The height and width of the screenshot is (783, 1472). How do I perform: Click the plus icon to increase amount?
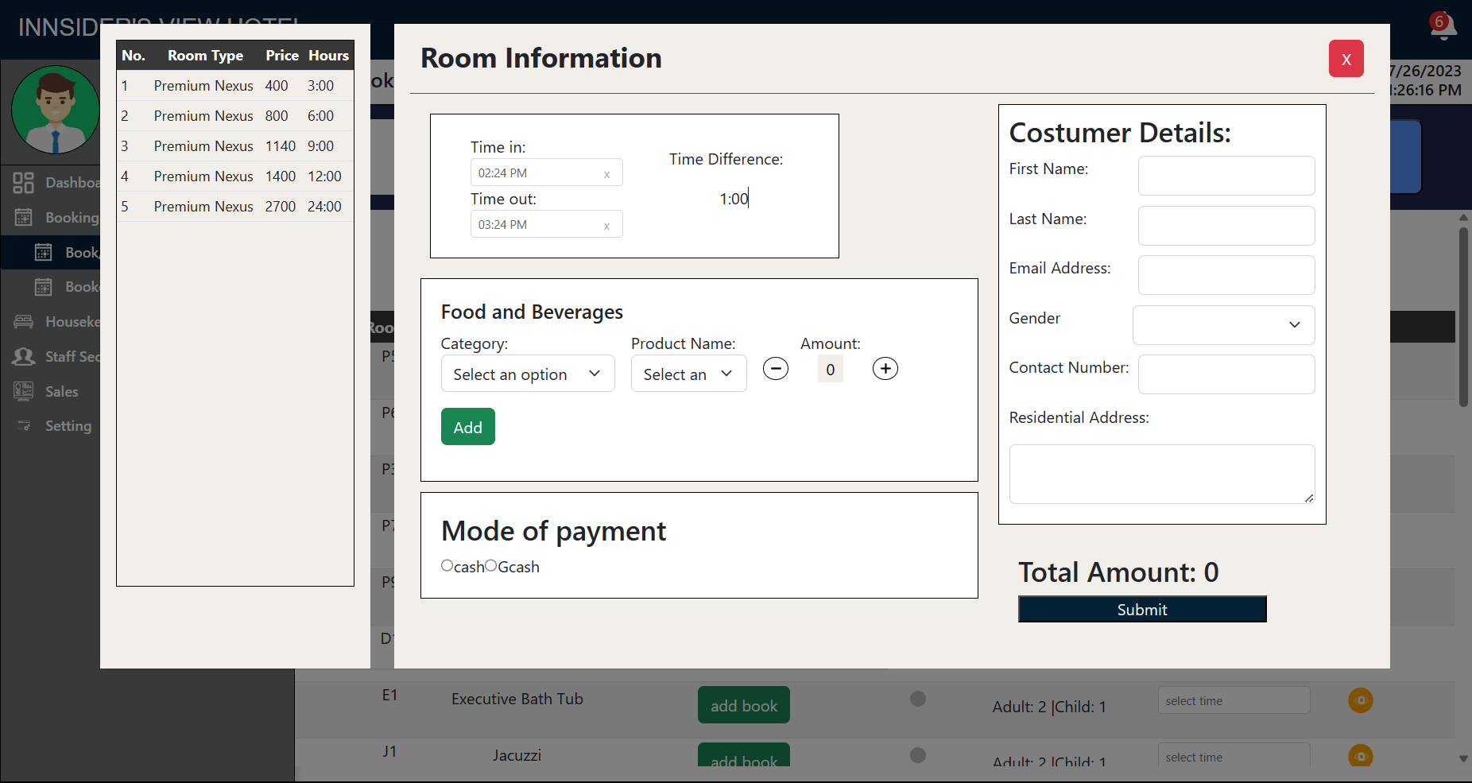[885, 369]
